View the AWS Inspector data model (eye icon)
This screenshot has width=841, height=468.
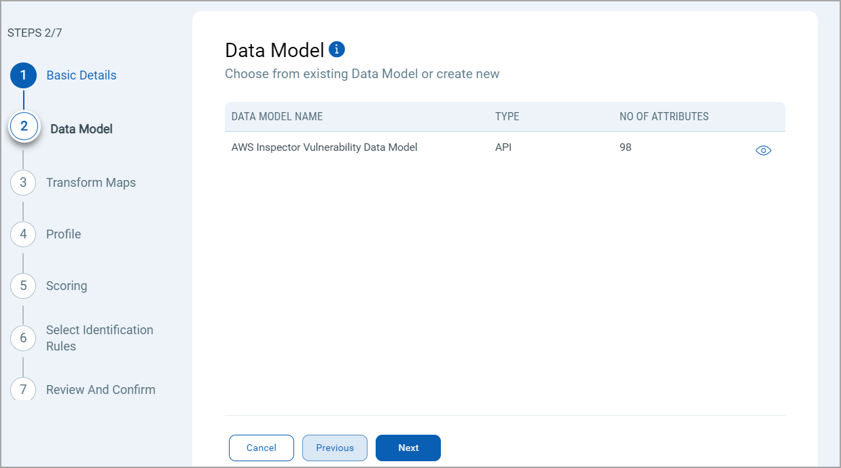(764, 151)
